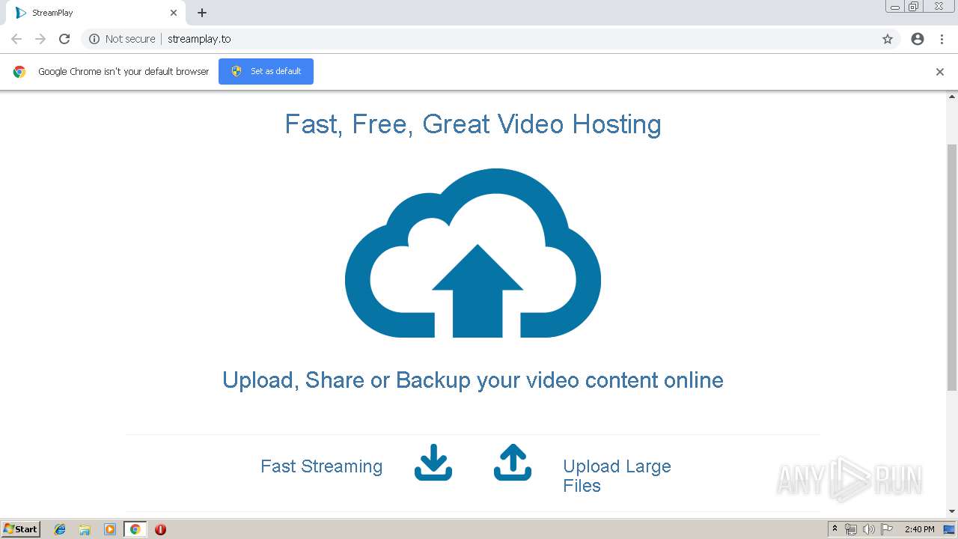This screenshot has width=958, height=539.
Task: Go forward using browser forward arrow
Action: click(40, 39)
